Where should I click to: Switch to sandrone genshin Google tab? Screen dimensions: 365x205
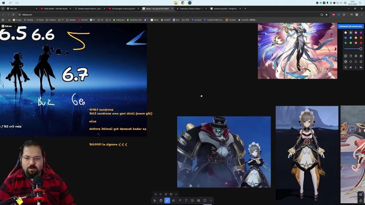(225, 9)
